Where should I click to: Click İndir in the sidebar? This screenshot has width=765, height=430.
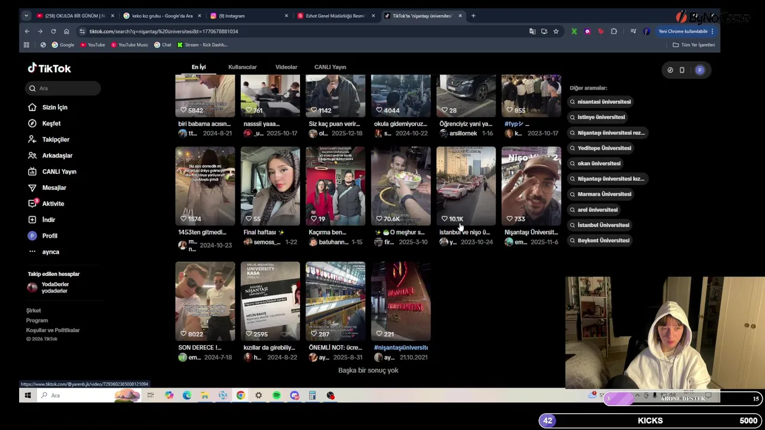41,220
